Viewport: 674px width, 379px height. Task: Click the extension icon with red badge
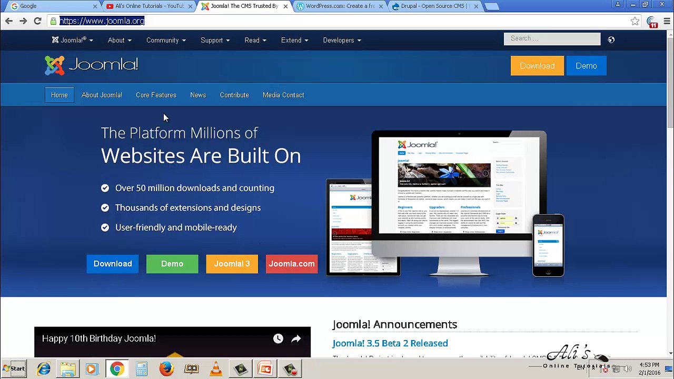pos(652,22)
